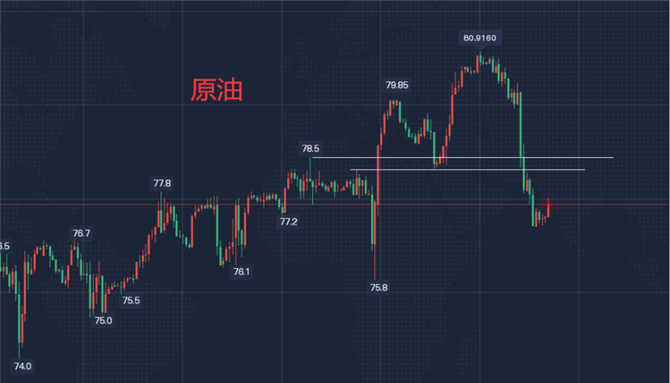This screenshot has width=670, height=383.
Task: Select the candle with long wick above 75.8
Action: (375, 240)
